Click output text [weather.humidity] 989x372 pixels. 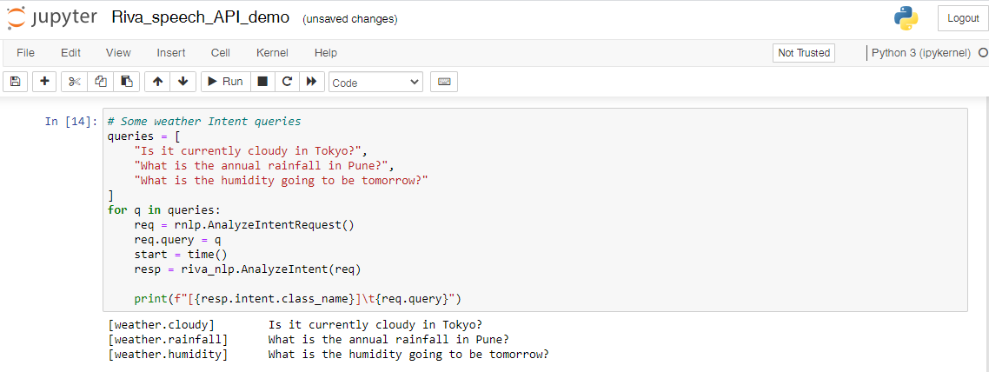pos(168,355)
